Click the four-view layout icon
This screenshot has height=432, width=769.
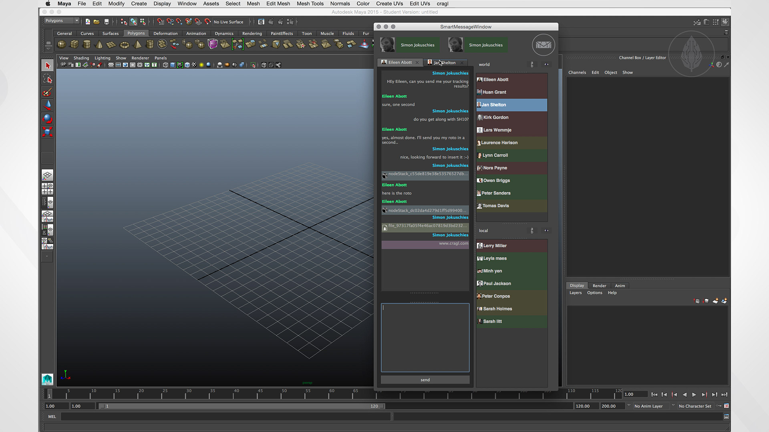pos(47,188)
